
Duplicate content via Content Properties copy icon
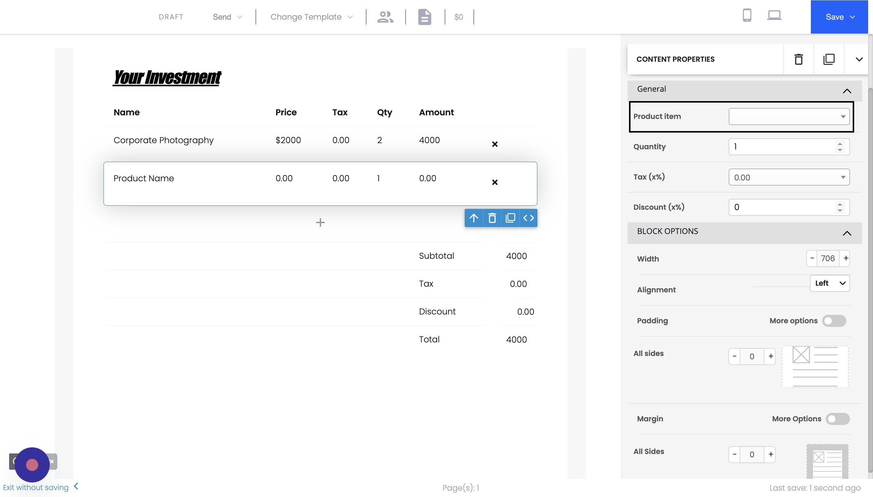(x=828, y=59)
